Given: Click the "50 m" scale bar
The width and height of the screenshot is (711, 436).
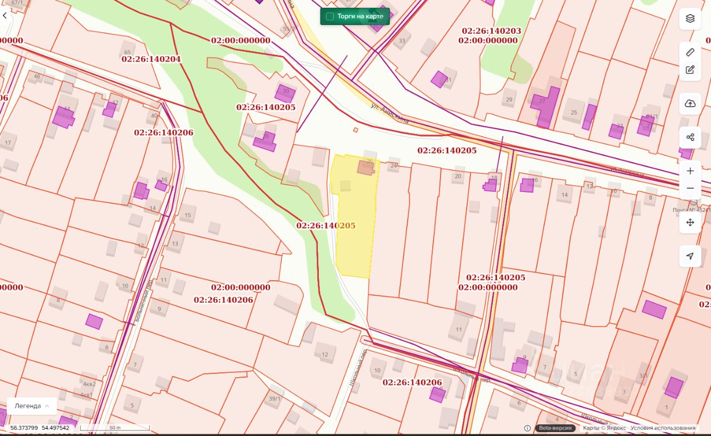Looking at the screenshot, I should pos(115,428).
